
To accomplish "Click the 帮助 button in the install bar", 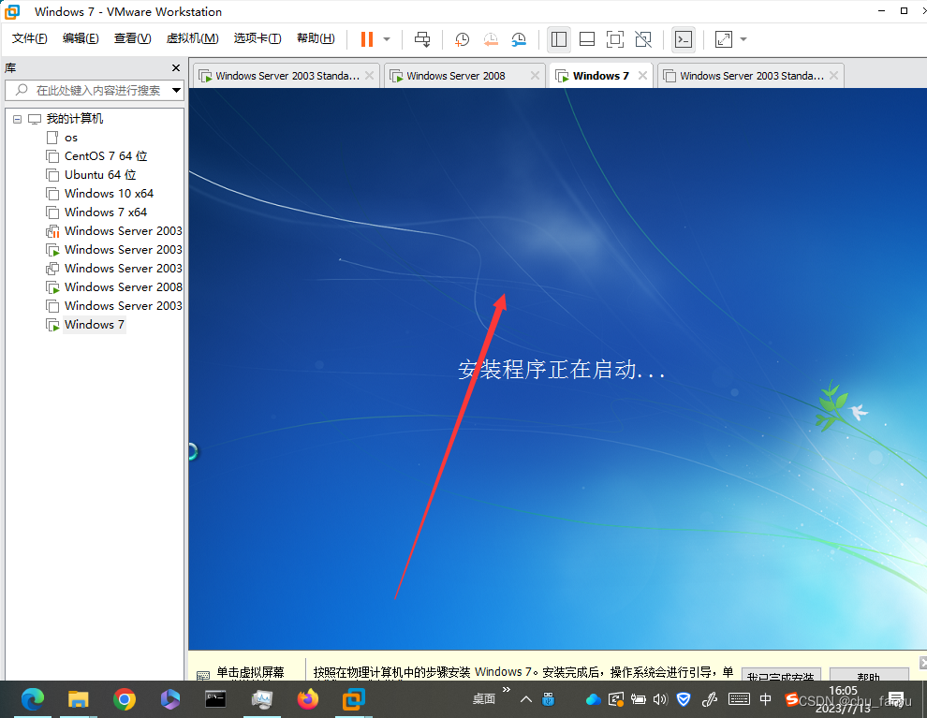I will [x=869, y=675].
